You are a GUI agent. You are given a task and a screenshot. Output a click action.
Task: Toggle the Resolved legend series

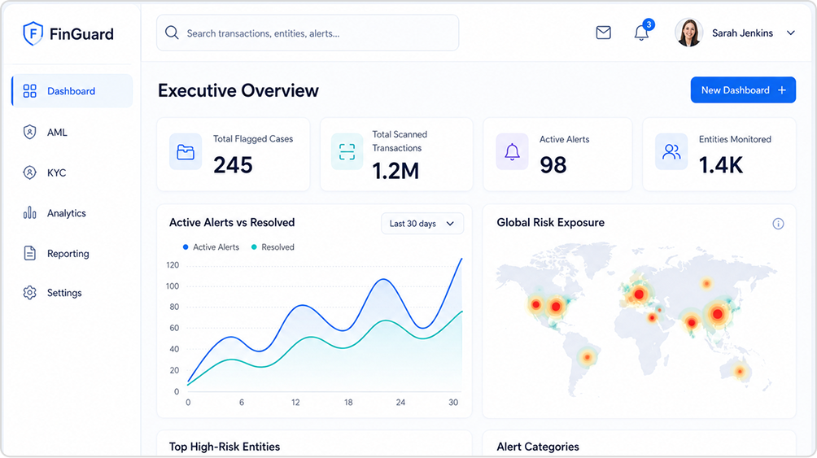[273, 247]
